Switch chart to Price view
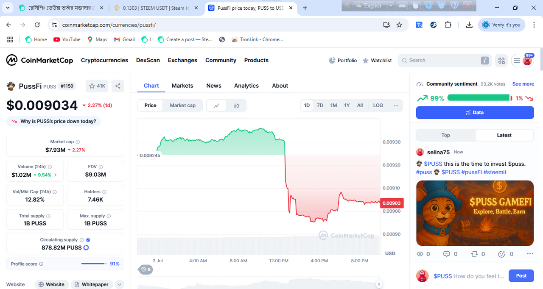The image size is (543, 289). coord(150,106)
